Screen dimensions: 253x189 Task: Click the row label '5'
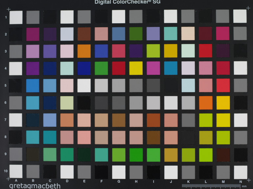click(6, 85)
